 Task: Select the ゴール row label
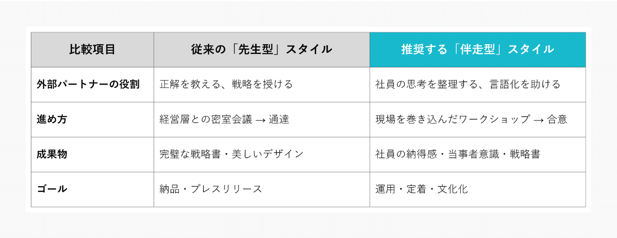52,189
